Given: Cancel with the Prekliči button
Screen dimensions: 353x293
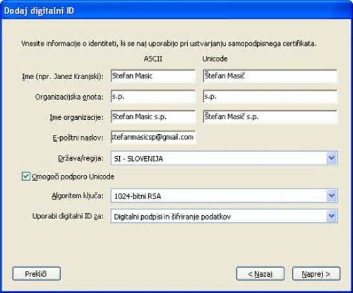Looking at the screenshot, I should click(x=36, y=274).
